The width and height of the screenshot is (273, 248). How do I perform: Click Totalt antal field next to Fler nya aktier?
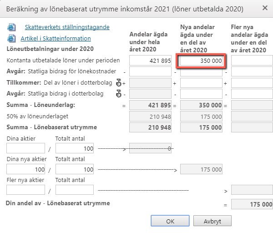75,190
